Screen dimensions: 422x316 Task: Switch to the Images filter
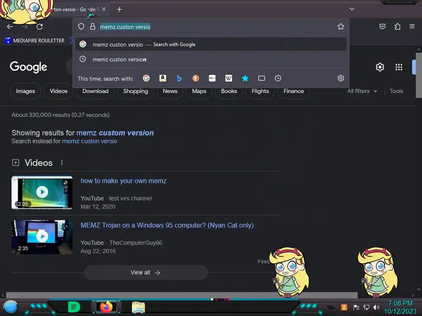coord(25,91)
